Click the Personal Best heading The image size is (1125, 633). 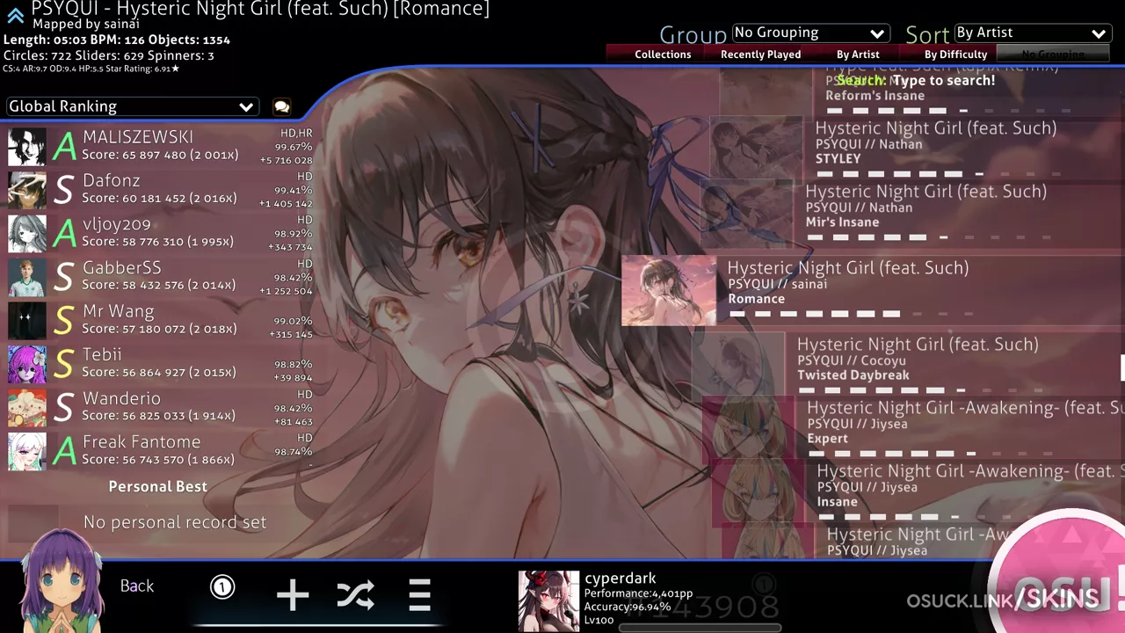pyautogui.click(x=158, y=486)
